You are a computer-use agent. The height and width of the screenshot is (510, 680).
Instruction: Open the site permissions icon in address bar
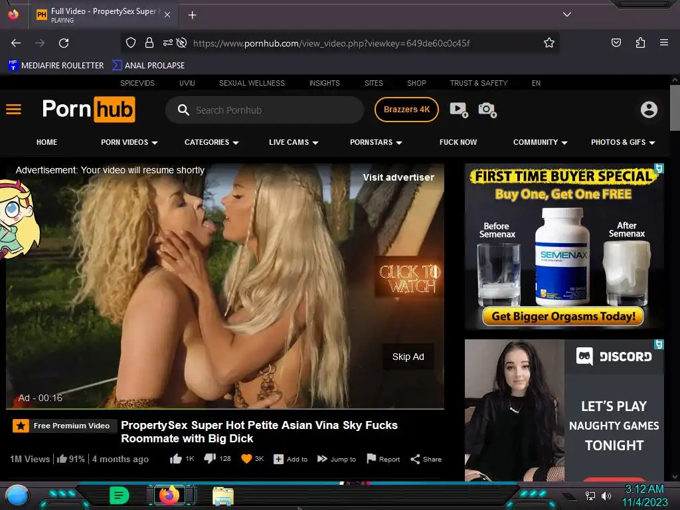point(167,42)
